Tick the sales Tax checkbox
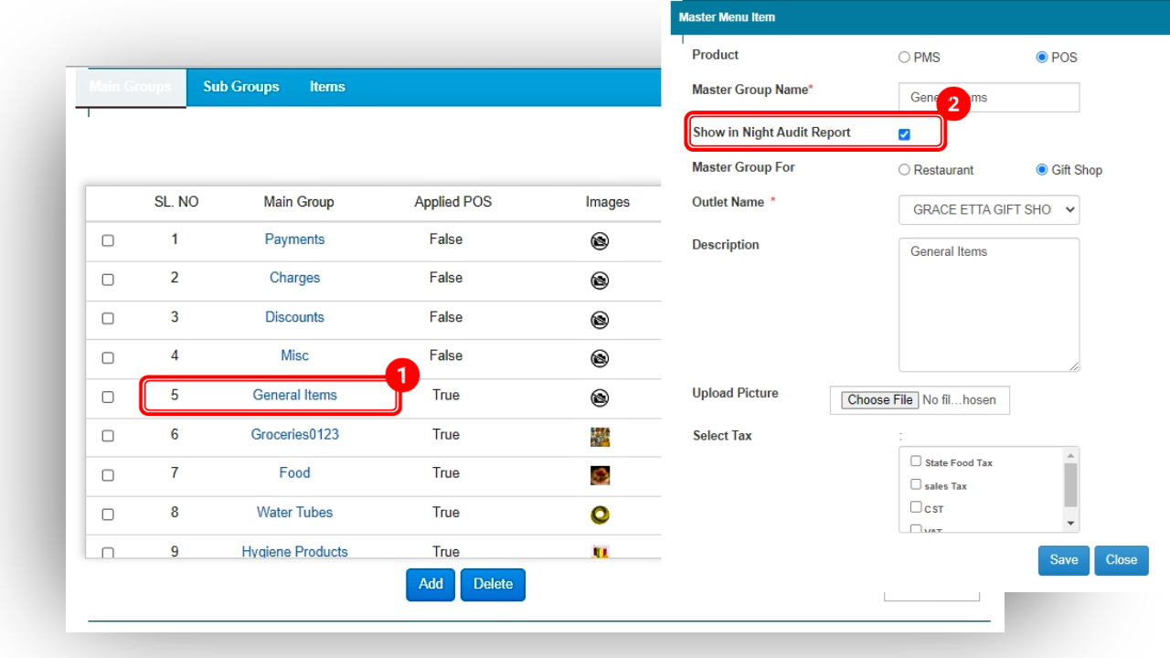The image size is (1170, 658). [x=915, y=484]
